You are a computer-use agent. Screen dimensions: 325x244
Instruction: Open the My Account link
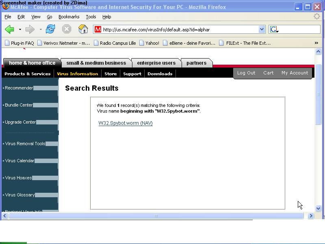295,73
